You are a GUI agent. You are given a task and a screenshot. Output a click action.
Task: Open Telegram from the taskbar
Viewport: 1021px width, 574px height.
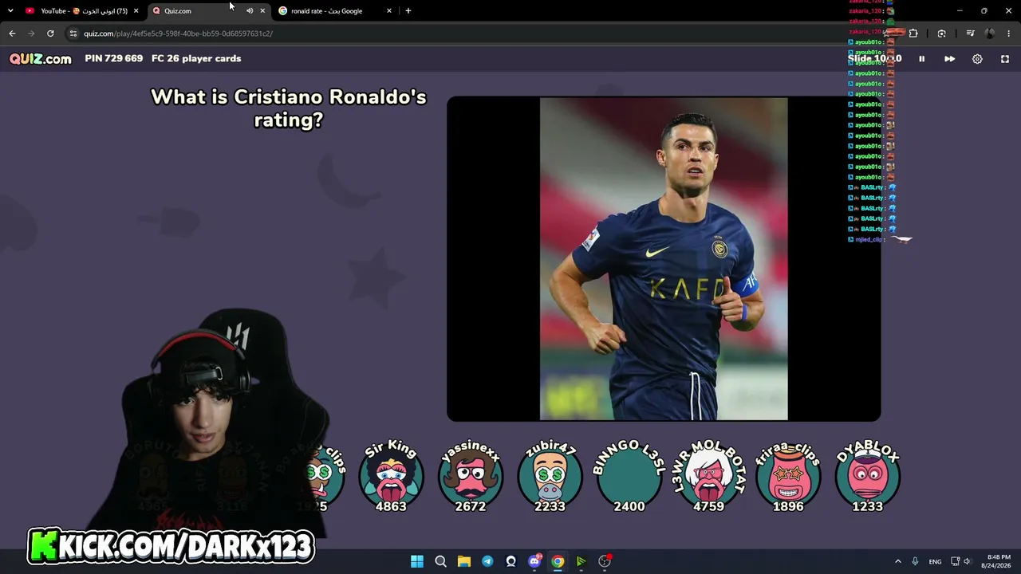click(487, 561)
